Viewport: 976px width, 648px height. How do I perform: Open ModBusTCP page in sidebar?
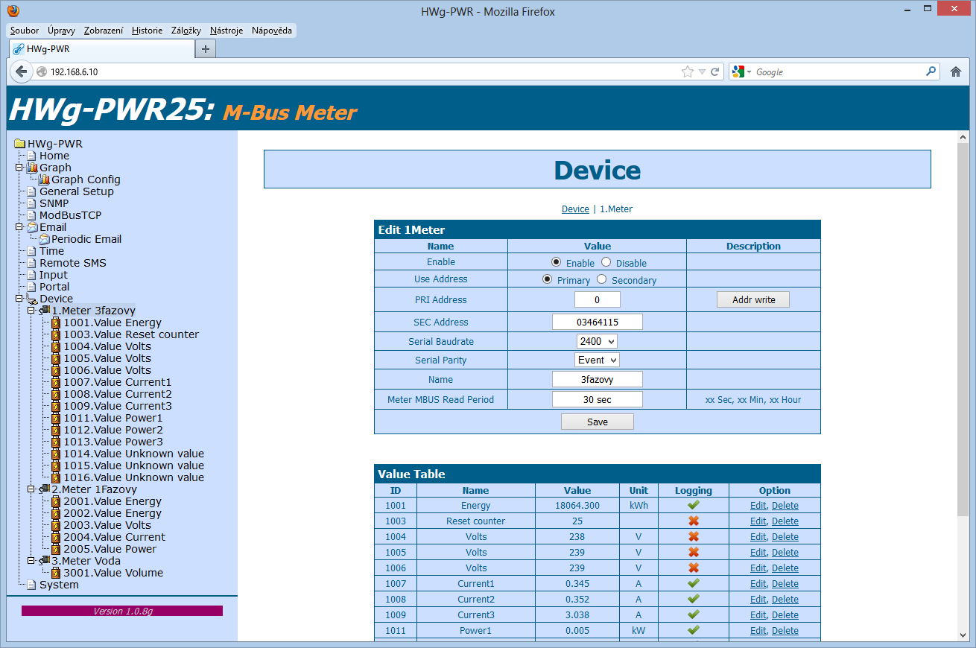70,215
